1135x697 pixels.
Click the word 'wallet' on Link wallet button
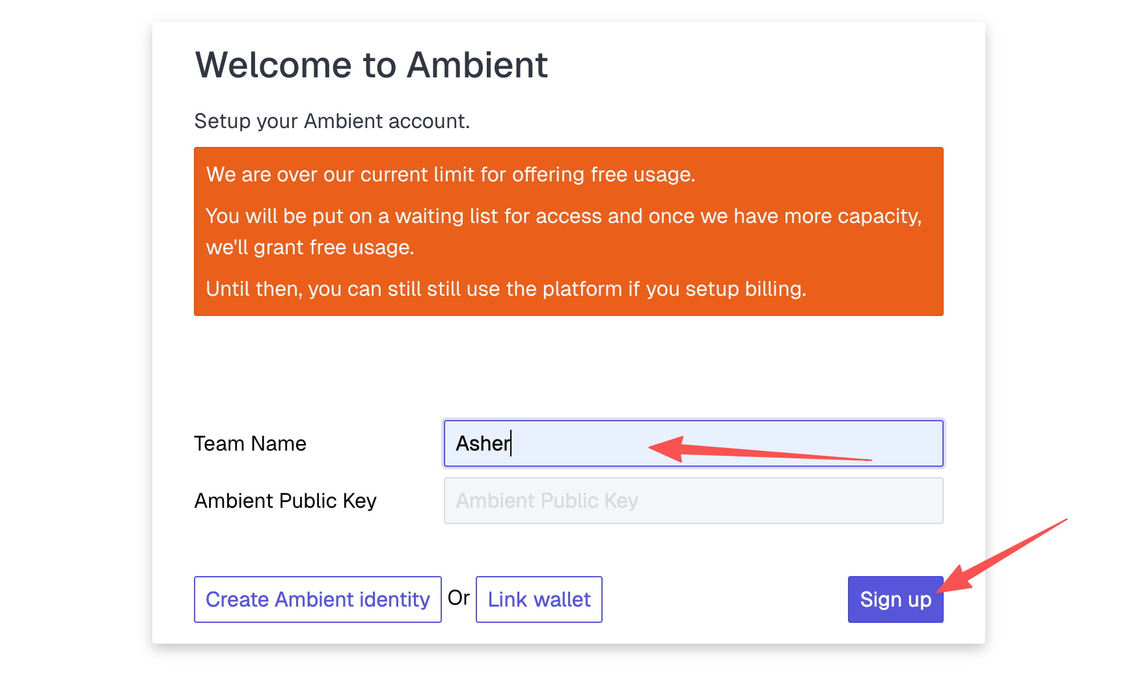coord(562,599)
